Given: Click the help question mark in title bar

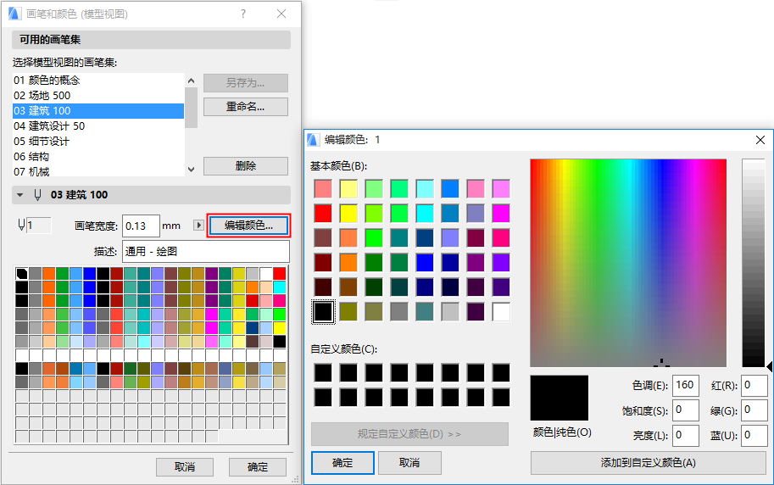Looking at the screenshot, I should (243, 14).
